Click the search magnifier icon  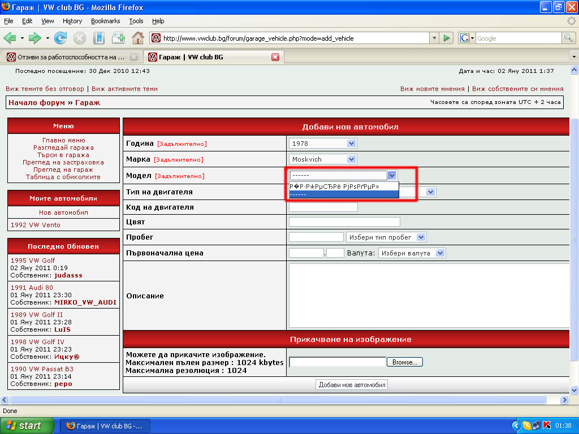point(568,38)
